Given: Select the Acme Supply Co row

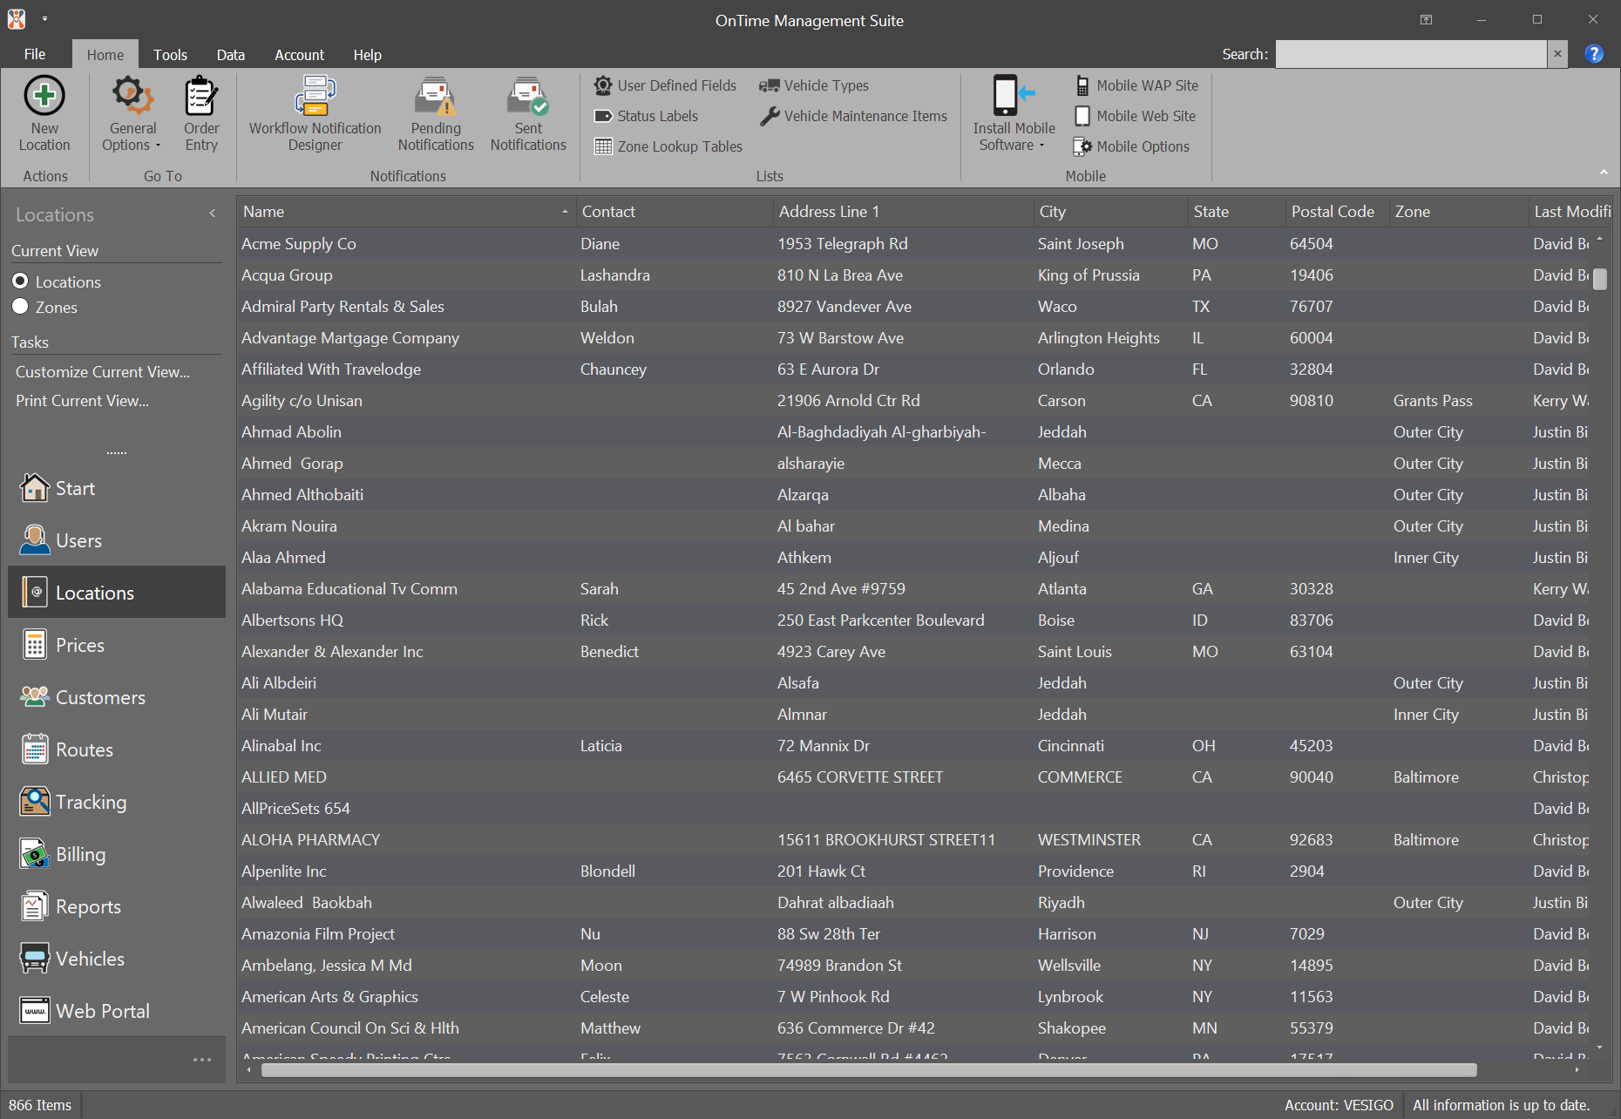Looking at the screenshot, I should coord(914,244).
